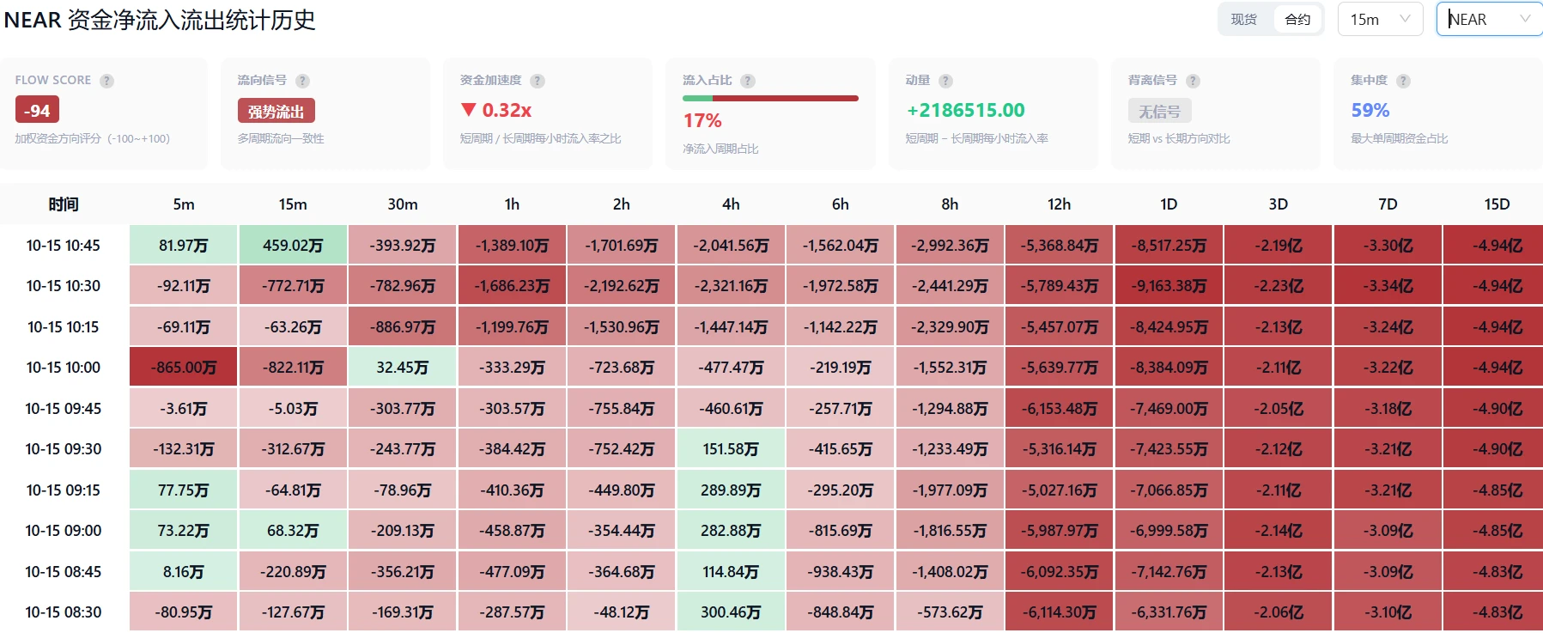Screen dimensions: 1543x633
Task: Click the 8.16万 cell
Action: (x=184, y=572)
